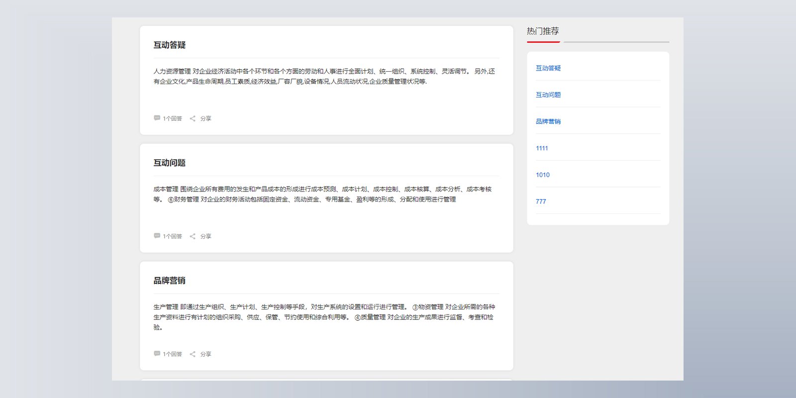Click comment icon under 互动问题 post

coord(157,236)
